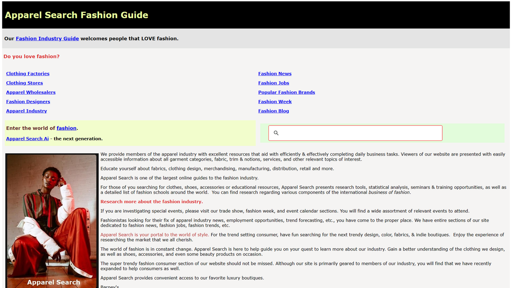Visit the Fashion Blog link
This screenshot has width=512, height=288.
[274, 111]
